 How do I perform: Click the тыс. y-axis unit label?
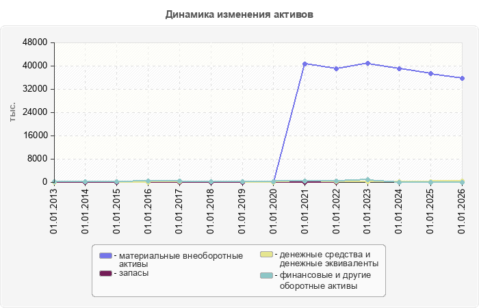[12, 112]
